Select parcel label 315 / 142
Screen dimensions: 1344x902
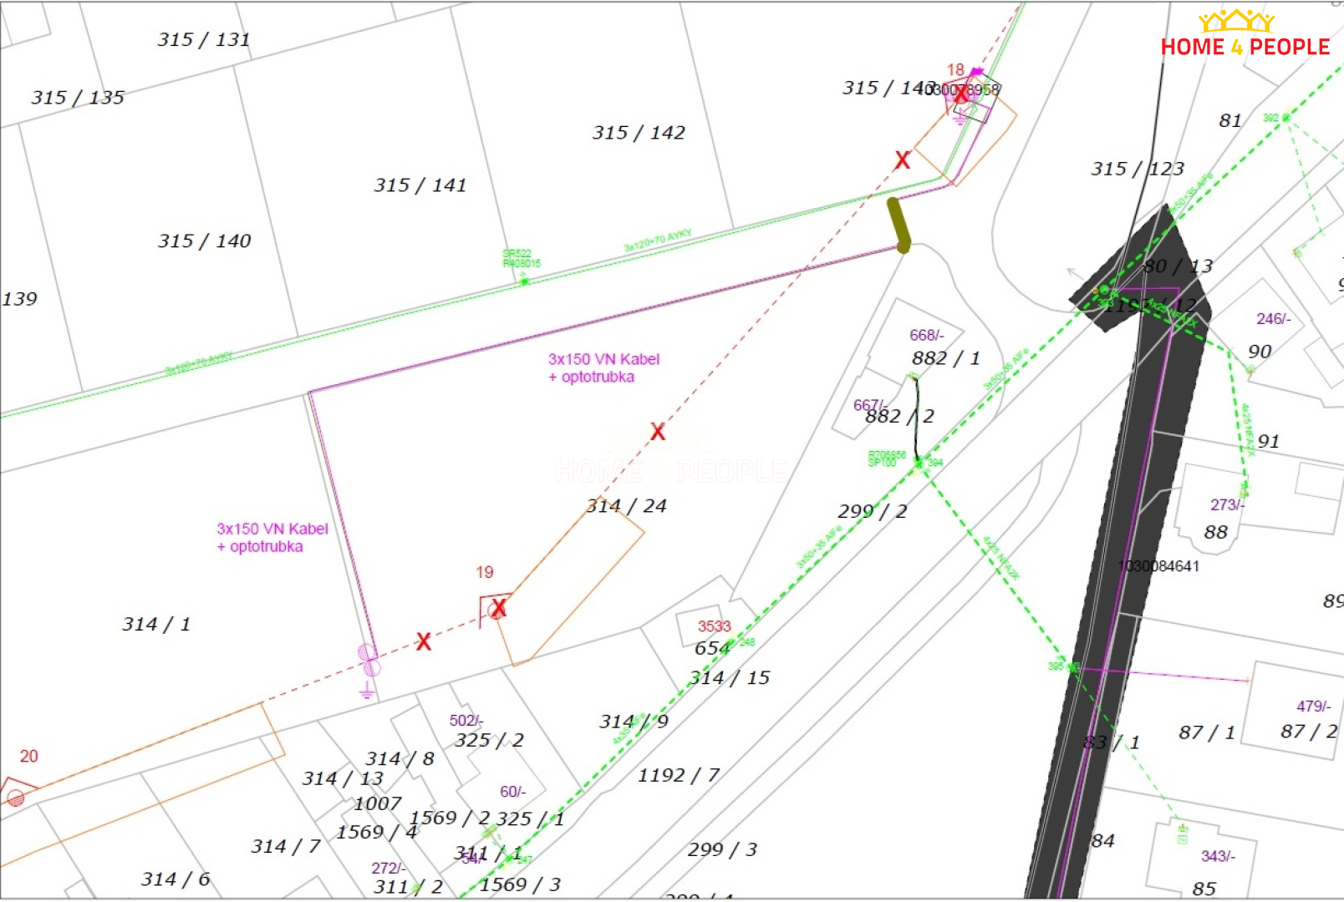(639, 133)
